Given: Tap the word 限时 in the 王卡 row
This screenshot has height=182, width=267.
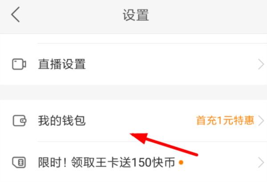Looking at the screenshot, I should click(x=49, y=162).
